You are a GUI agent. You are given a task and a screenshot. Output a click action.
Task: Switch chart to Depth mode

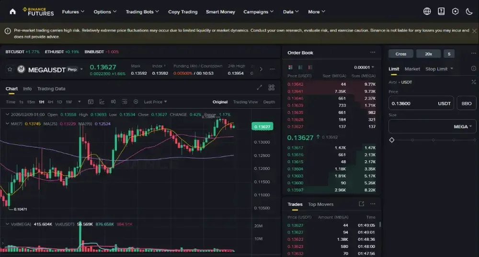tap(269, 102)
